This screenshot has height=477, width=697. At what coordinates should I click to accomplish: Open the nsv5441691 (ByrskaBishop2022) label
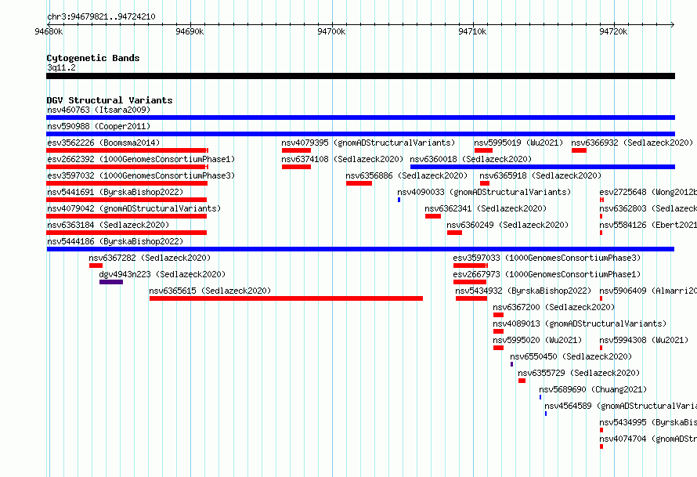pos(115,192)
